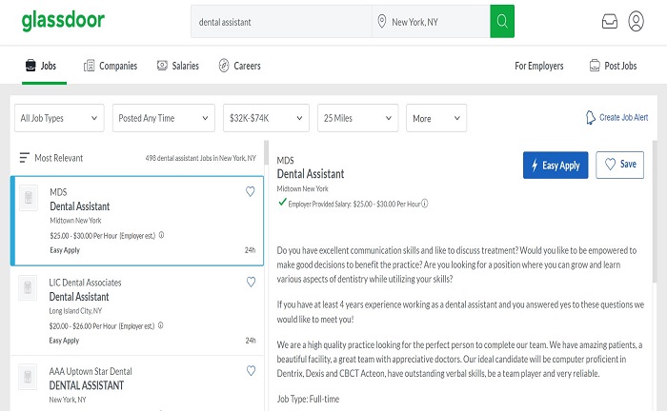
Task: Switch to the Careers tab
Action: coord(239,66)
